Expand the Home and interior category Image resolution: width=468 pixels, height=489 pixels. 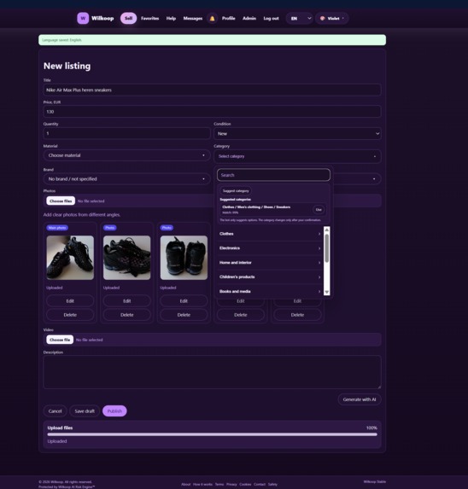click(270, 263)
